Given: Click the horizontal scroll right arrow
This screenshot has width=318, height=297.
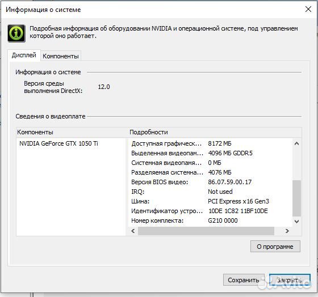Looking at the screenshot, I should click(x=287, y=231).
